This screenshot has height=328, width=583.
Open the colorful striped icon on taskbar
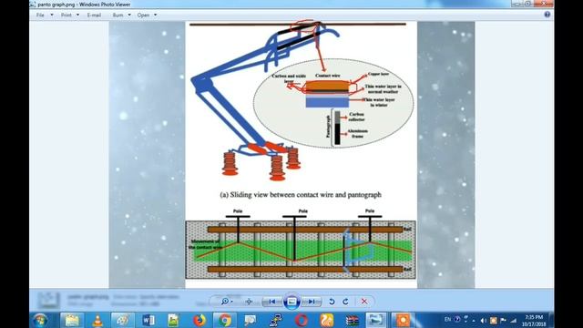coord(352,320)
